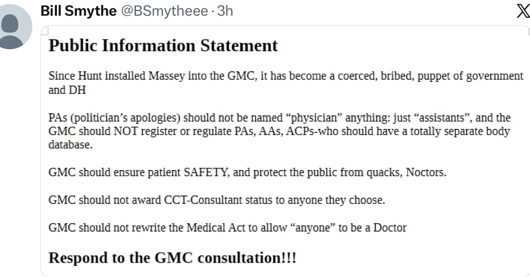Click 'Respond to the GMC consultation!!!' heading

pos(172,258)
